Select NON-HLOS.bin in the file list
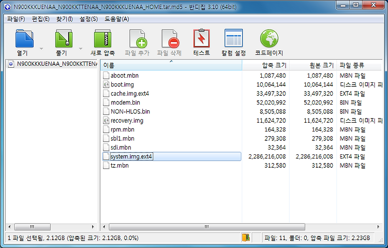This screenshot has width=388, height=248. click(x=130, y=111)
